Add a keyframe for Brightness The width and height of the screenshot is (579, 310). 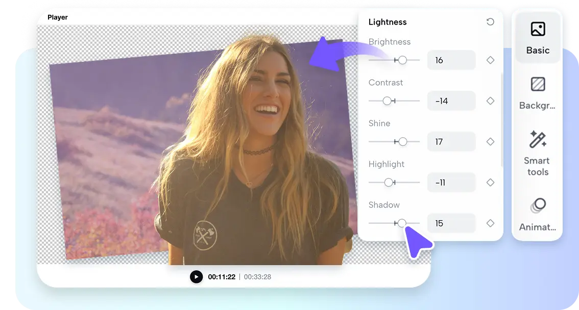point(490,60)
